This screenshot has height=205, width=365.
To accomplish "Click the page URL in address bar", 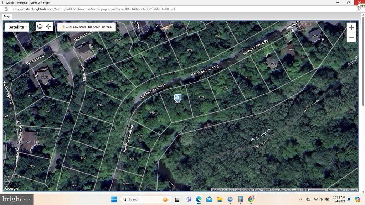I will click(x=93, y=9).
